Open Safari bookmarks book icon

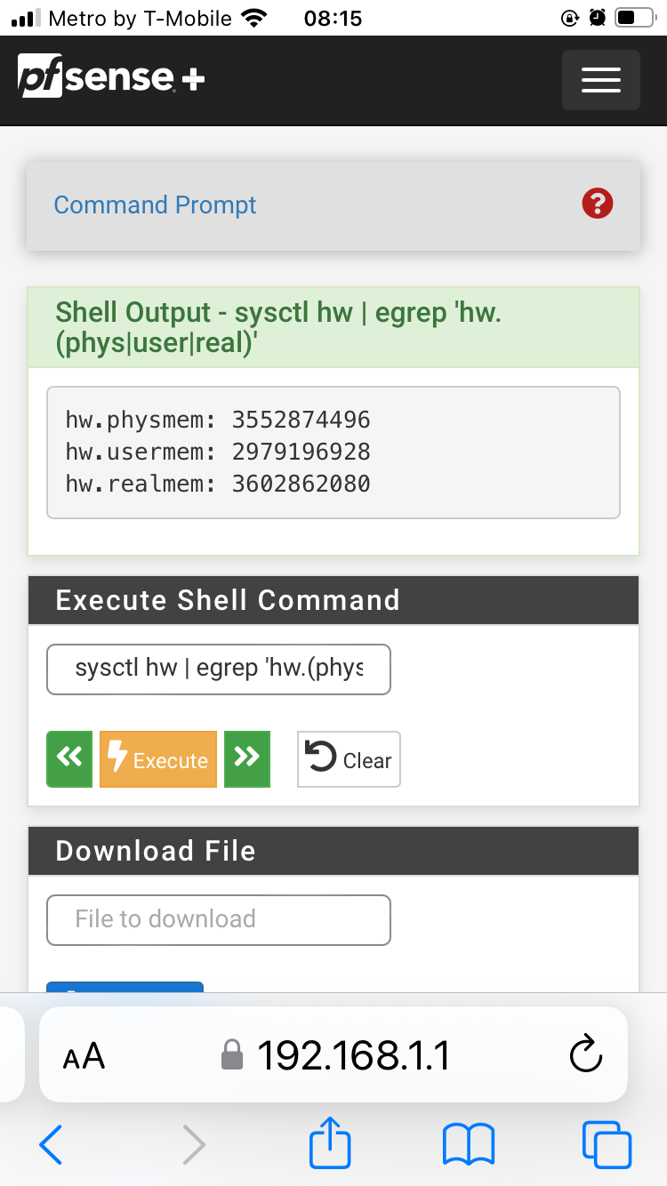tap(468, 1144)
